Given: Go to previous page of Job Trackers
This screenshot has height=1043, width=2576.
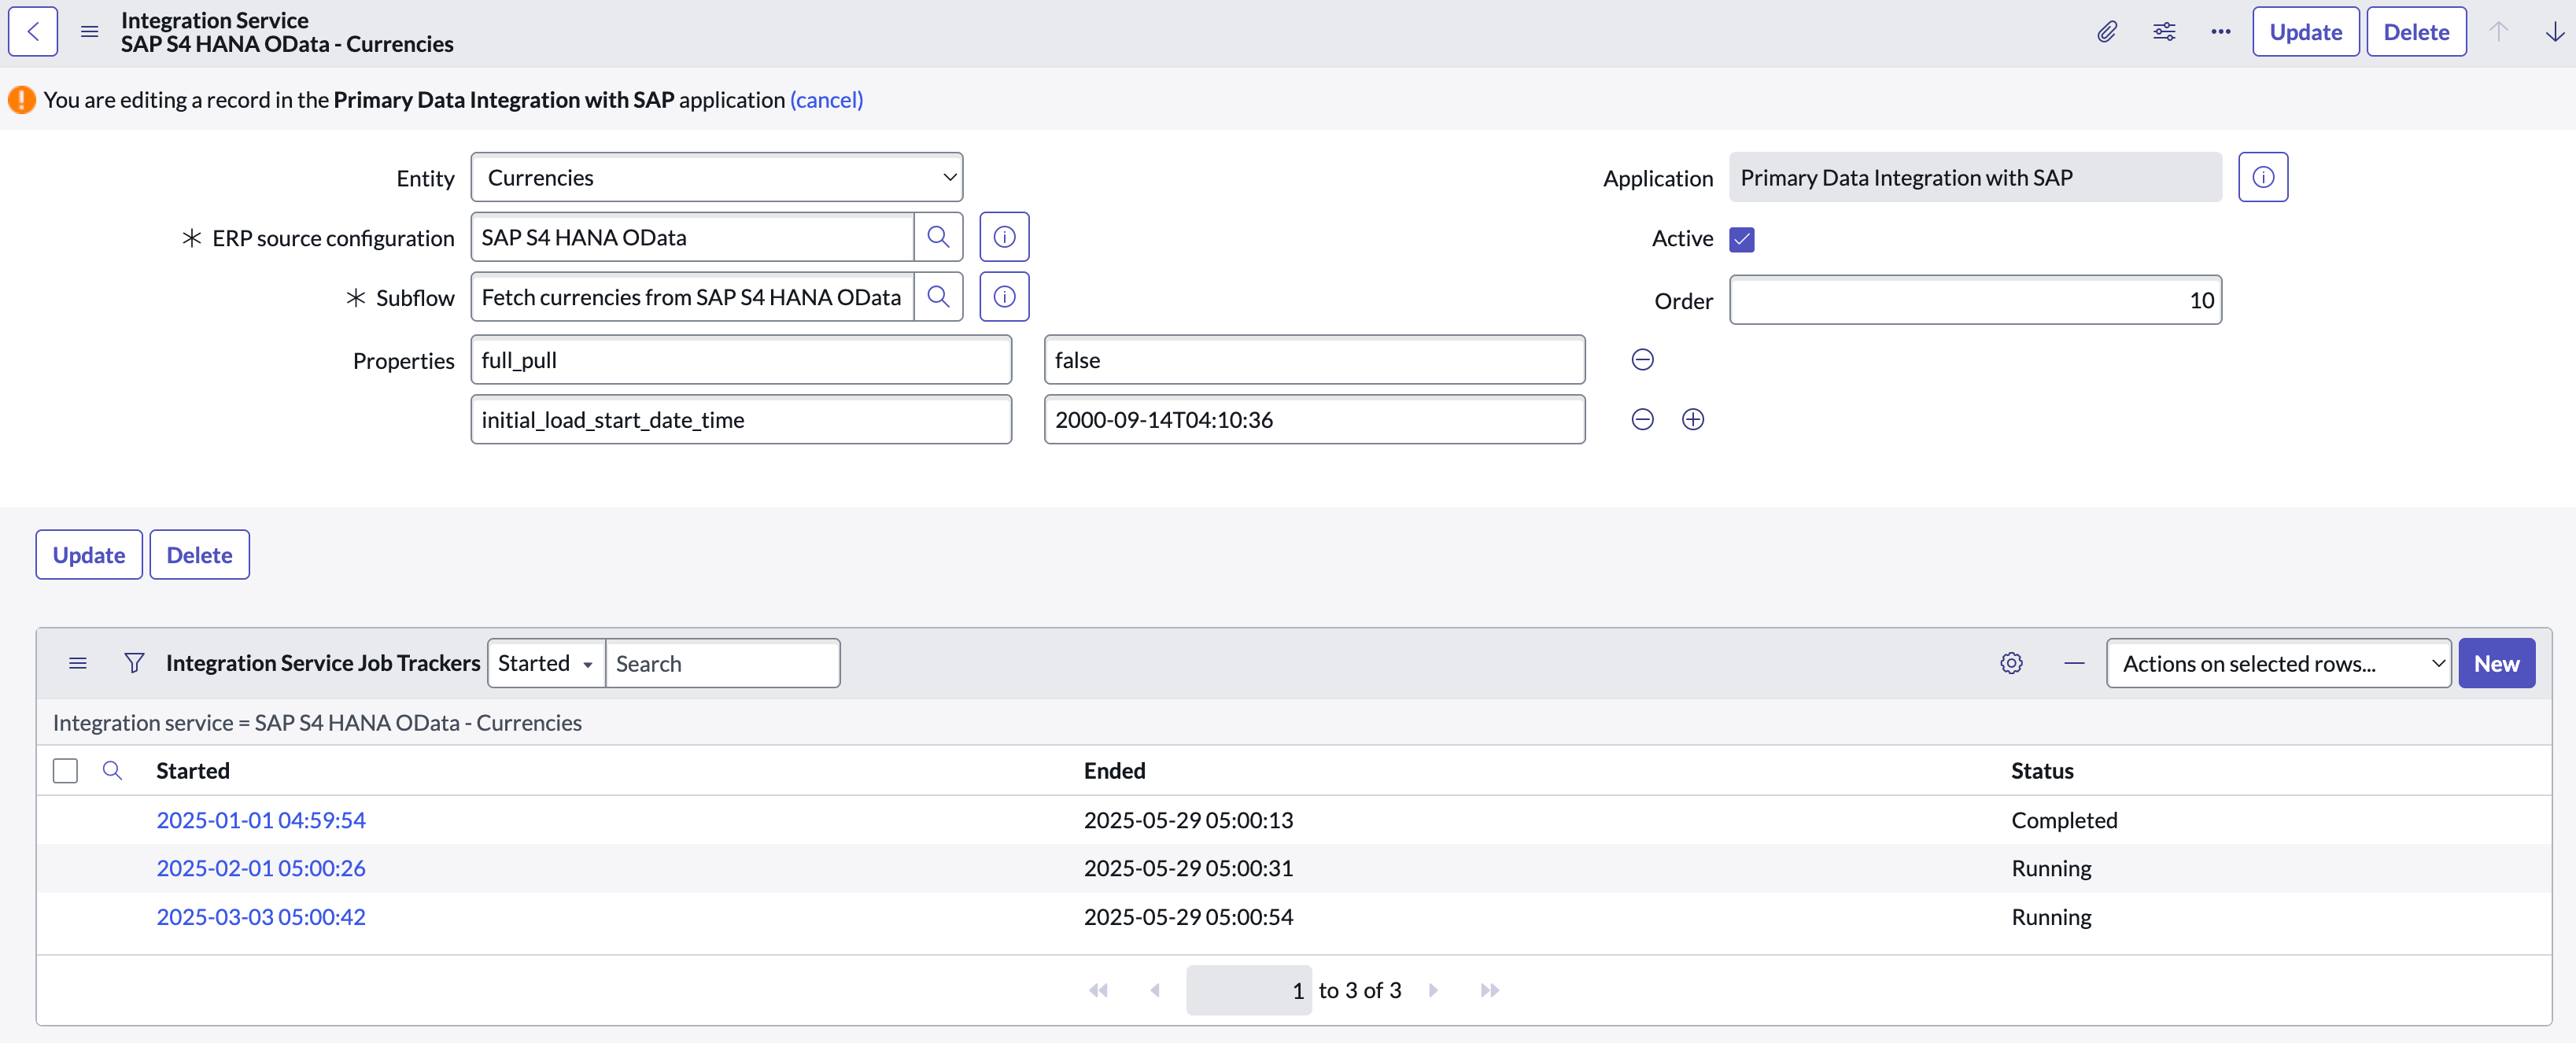Looking at the screenshot, I should (1155, 990).
